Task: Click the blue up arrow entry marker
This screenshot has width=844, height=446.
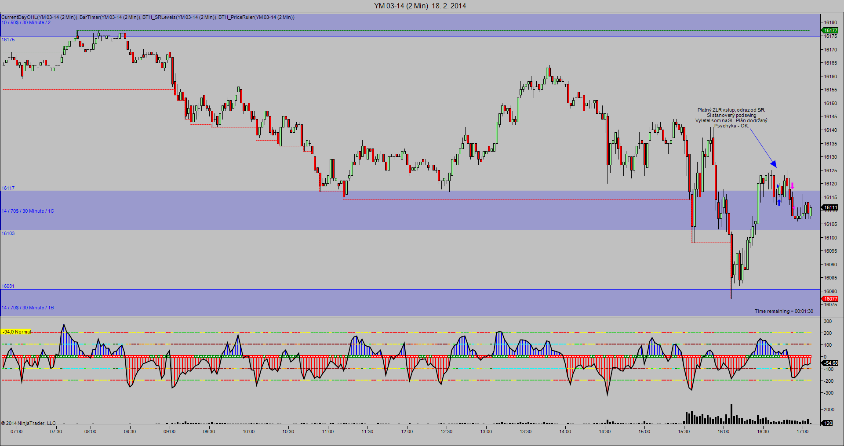Action: [x=779, y=202]
